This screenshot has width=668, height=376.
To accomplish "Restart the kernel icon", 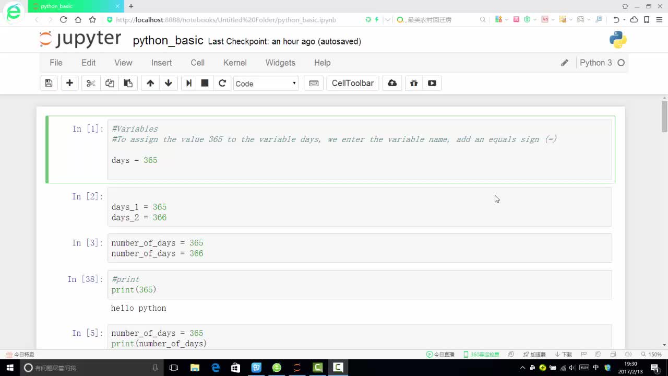I will 222,83.
